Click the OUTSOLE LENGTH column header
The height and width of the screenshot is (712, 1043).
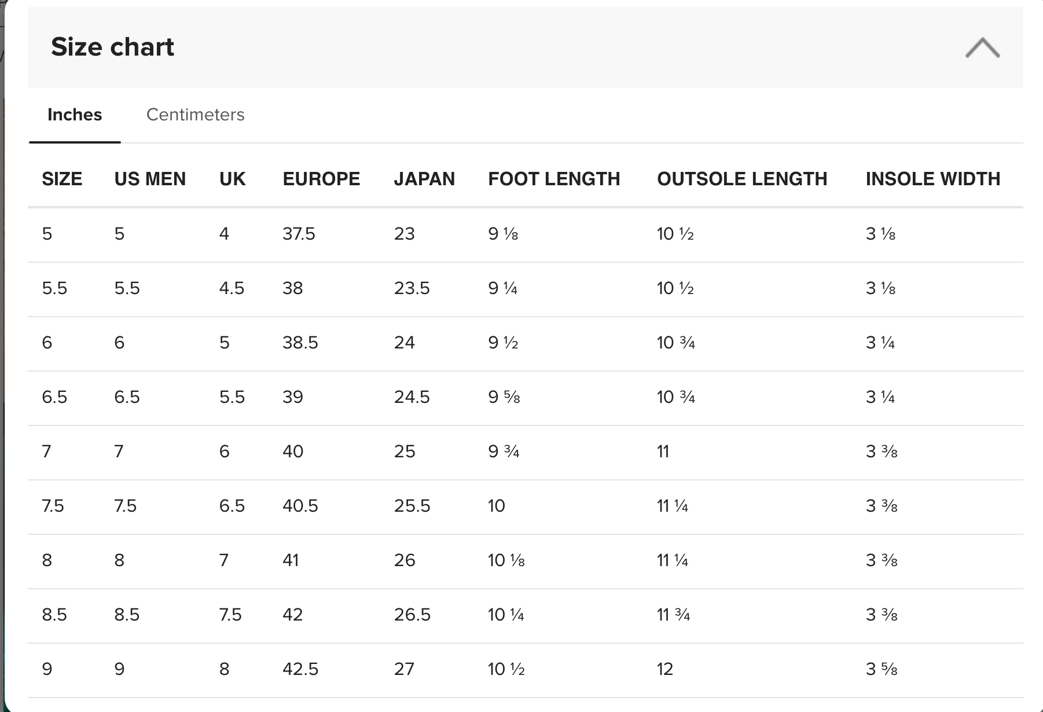[742, 179]
